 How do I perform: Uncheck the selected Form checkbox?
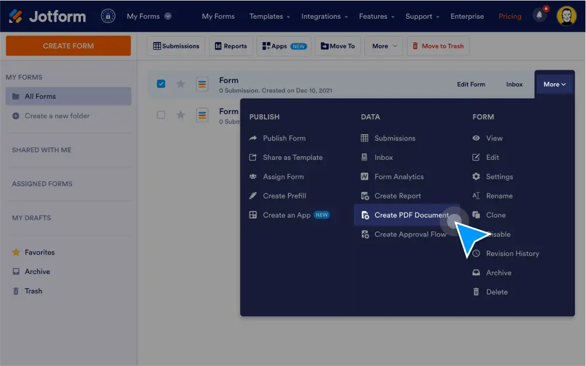[161, 84]
